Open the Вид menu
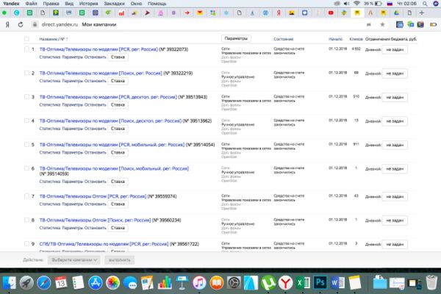The height and width of the screenshot is (294, 441). [69, 4]
